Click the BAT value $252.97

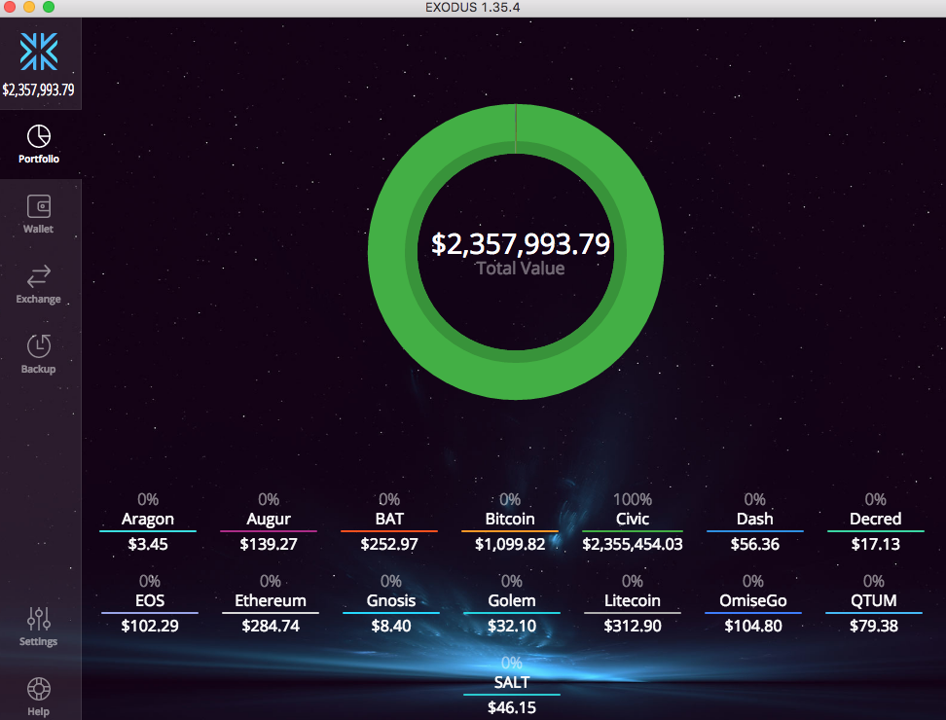pos(389,544)
